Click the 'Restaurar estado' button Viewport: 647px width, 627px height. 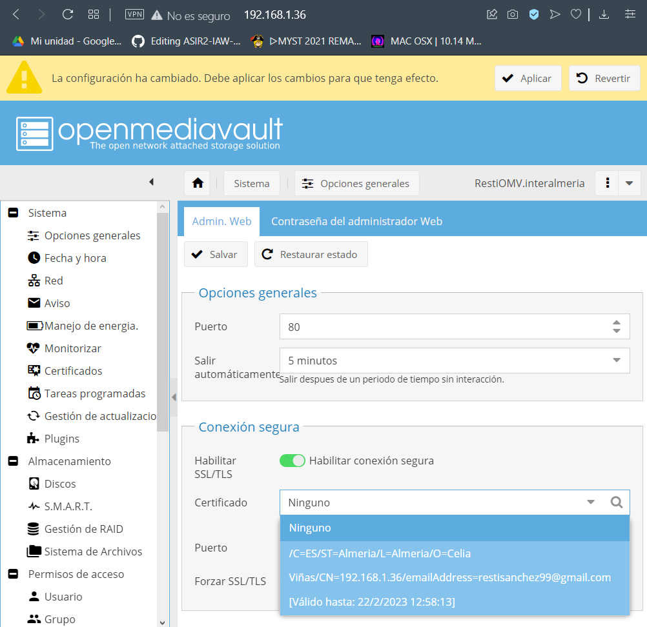pos(311,255)
